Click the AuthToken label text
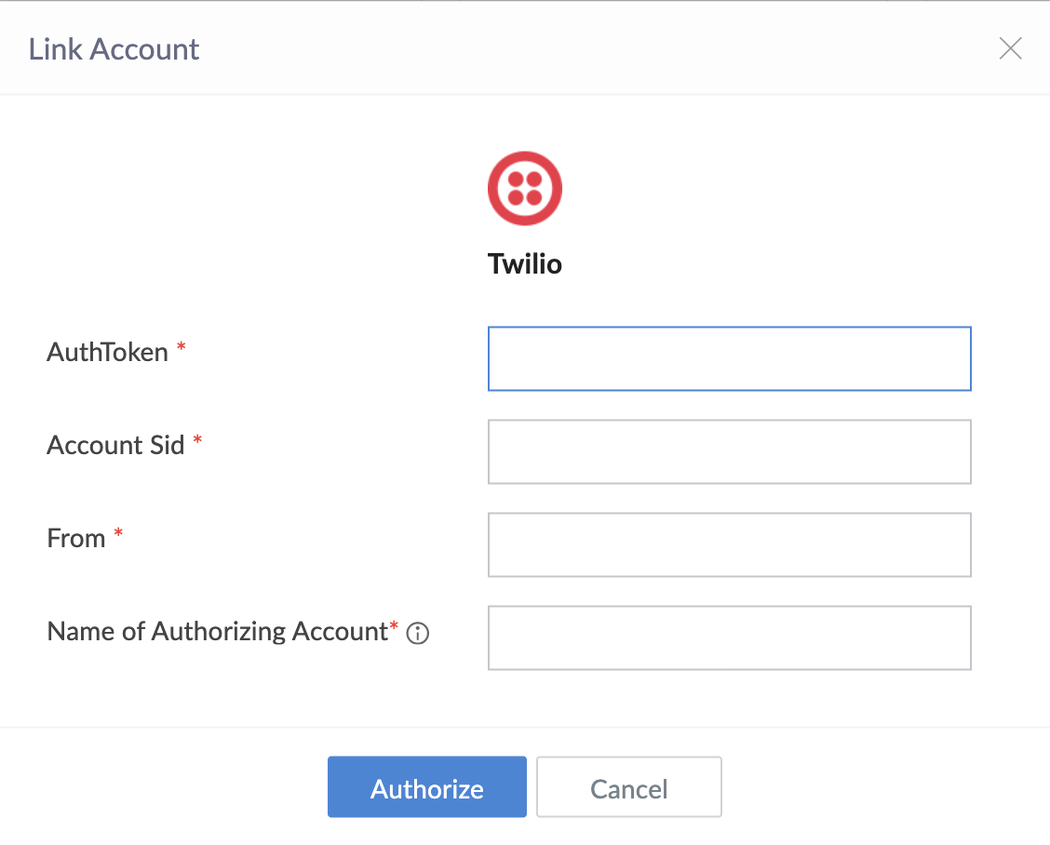Screen dimensions: 1050x845 click(x=107, y=352)
